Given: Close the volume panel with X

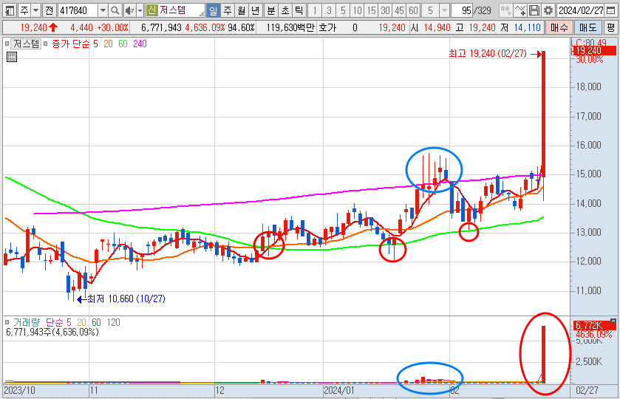Looking at the screenshot, I should click(613, 321).
